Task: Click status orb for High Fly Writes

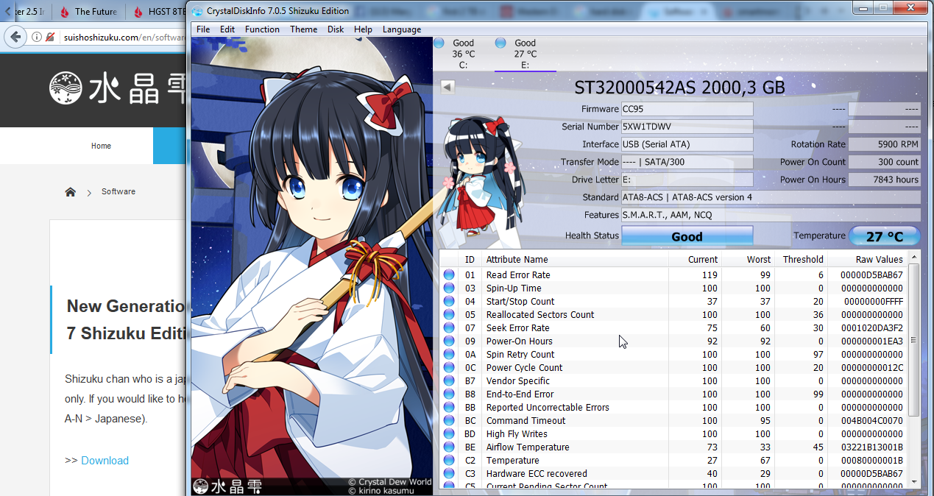Action: [449, 434]
